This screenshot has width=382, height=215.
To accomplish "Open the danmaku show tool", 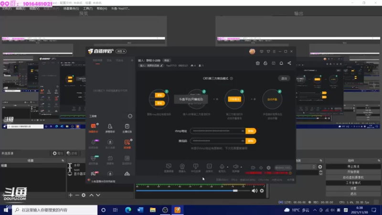I will [110, 160].
